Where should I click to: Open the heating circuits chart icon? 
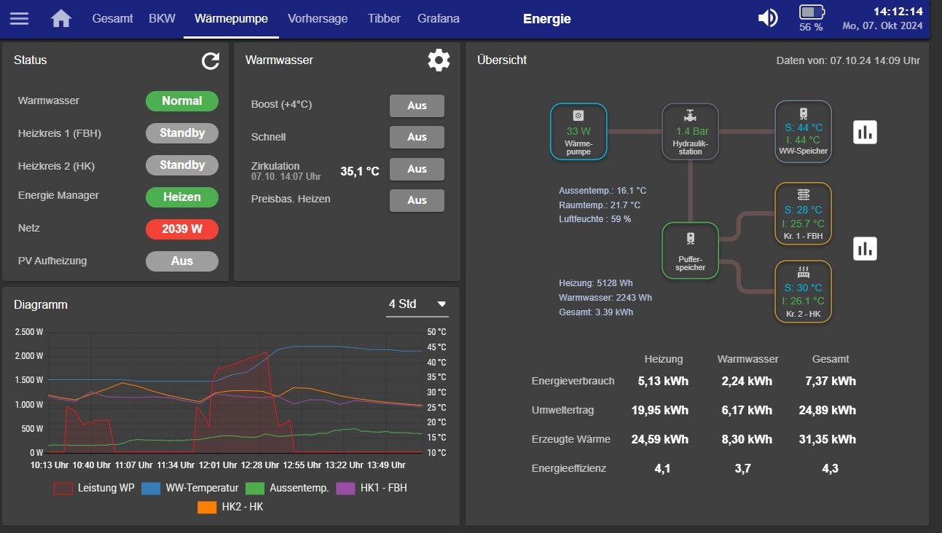(x=865, y=249)
